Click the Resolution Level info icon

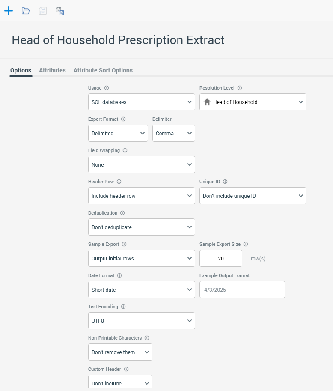pyautogui.click(x=240, y=88)
